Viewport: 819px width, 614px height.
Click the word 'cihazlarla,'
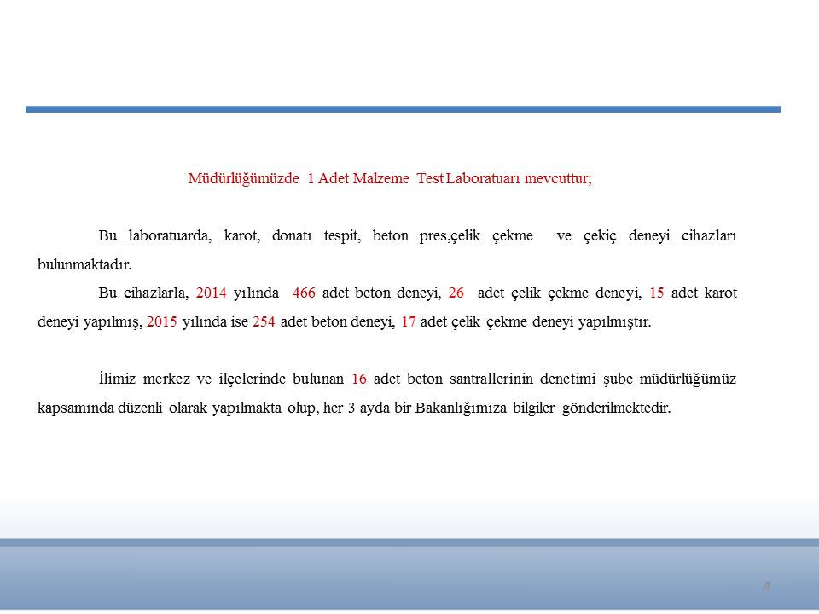(x=156, y=293)
